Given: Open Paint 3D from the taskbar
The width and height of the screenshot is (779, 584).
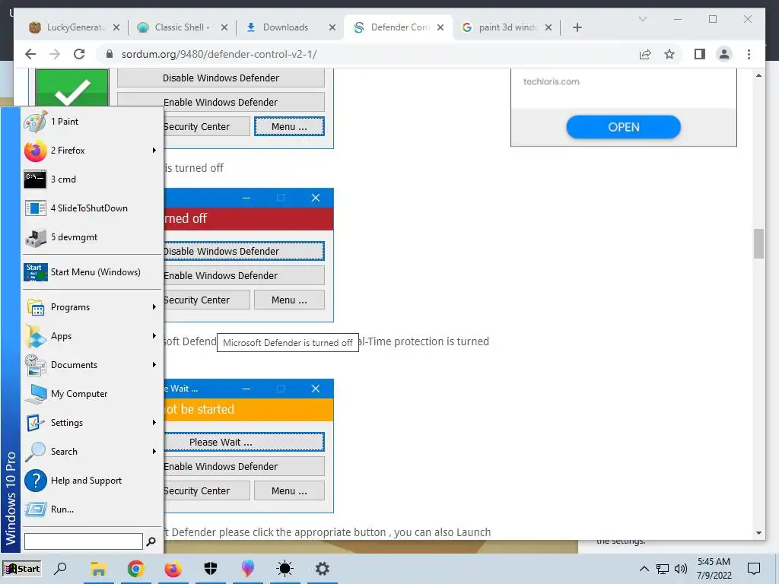Looking at the screenshot, I should tap(247, 569).
